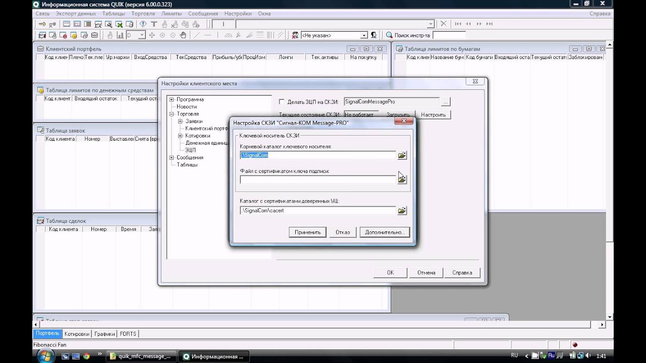Open the '<Не указан>' client dropdown
646x363 pixels.
[363, 35]
